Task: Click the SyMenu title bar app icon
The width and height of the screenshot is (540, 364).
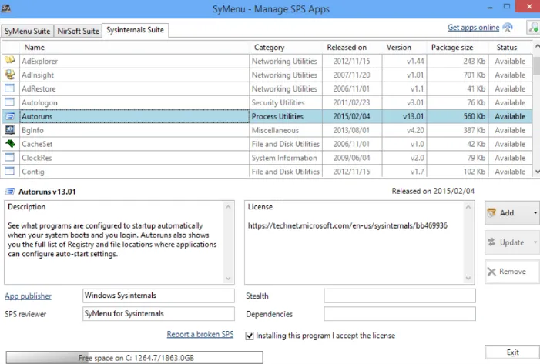Action: 5,8
